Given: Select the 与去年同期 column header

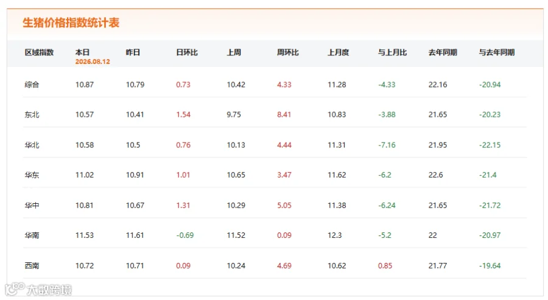Looking at the screenshot, I should [497, 52].
